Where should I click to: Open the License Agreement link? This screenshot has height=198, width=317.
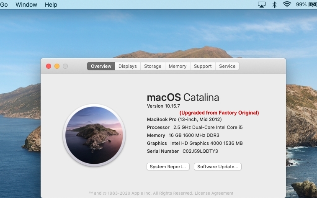[x=214, y=193]
